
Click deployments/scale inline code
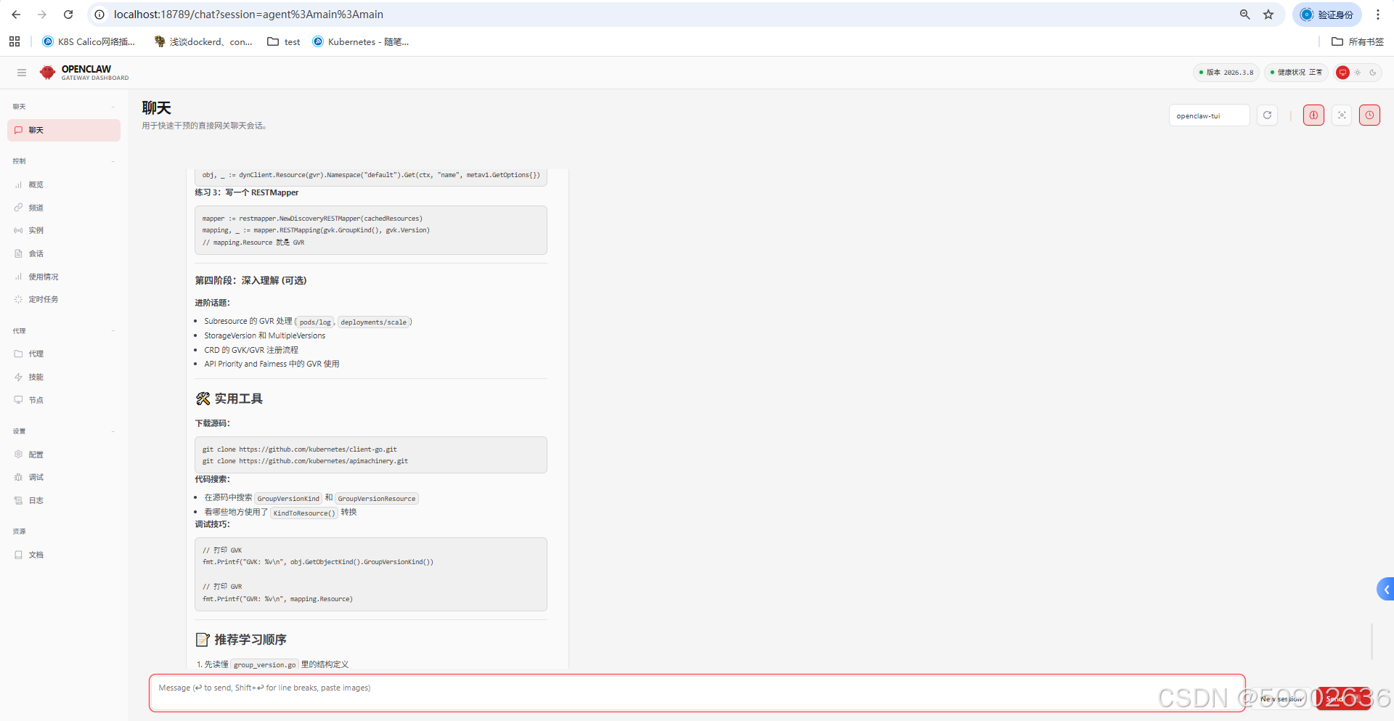(x=374, y=322)
